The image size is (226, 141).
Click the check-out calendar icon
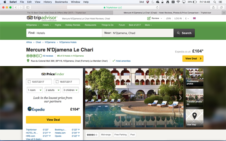(x=57, y=82)
